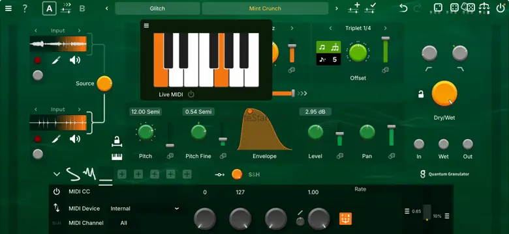
Task: Click the help question mark icon
Action: (x=25, y=8)
